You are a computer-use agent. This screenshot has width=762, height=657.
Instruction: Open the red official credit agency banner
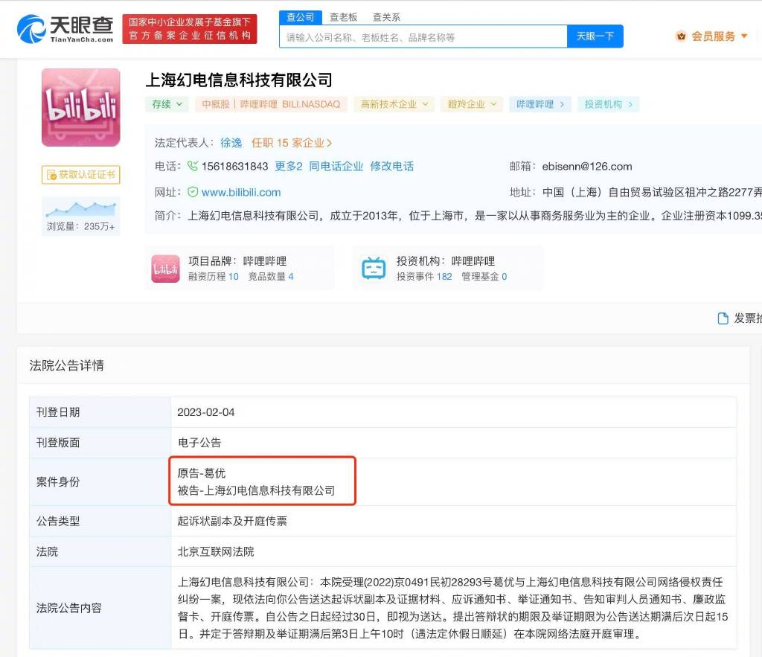190,29
